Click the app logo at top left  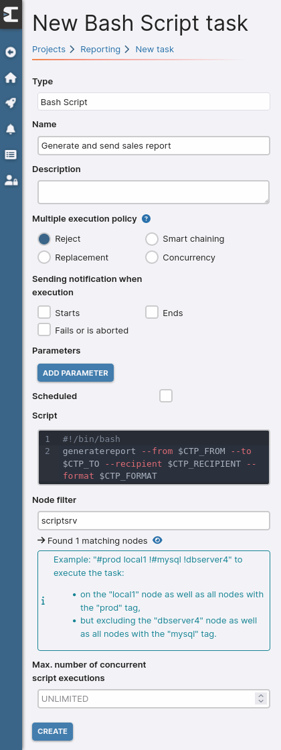(11, 14)
